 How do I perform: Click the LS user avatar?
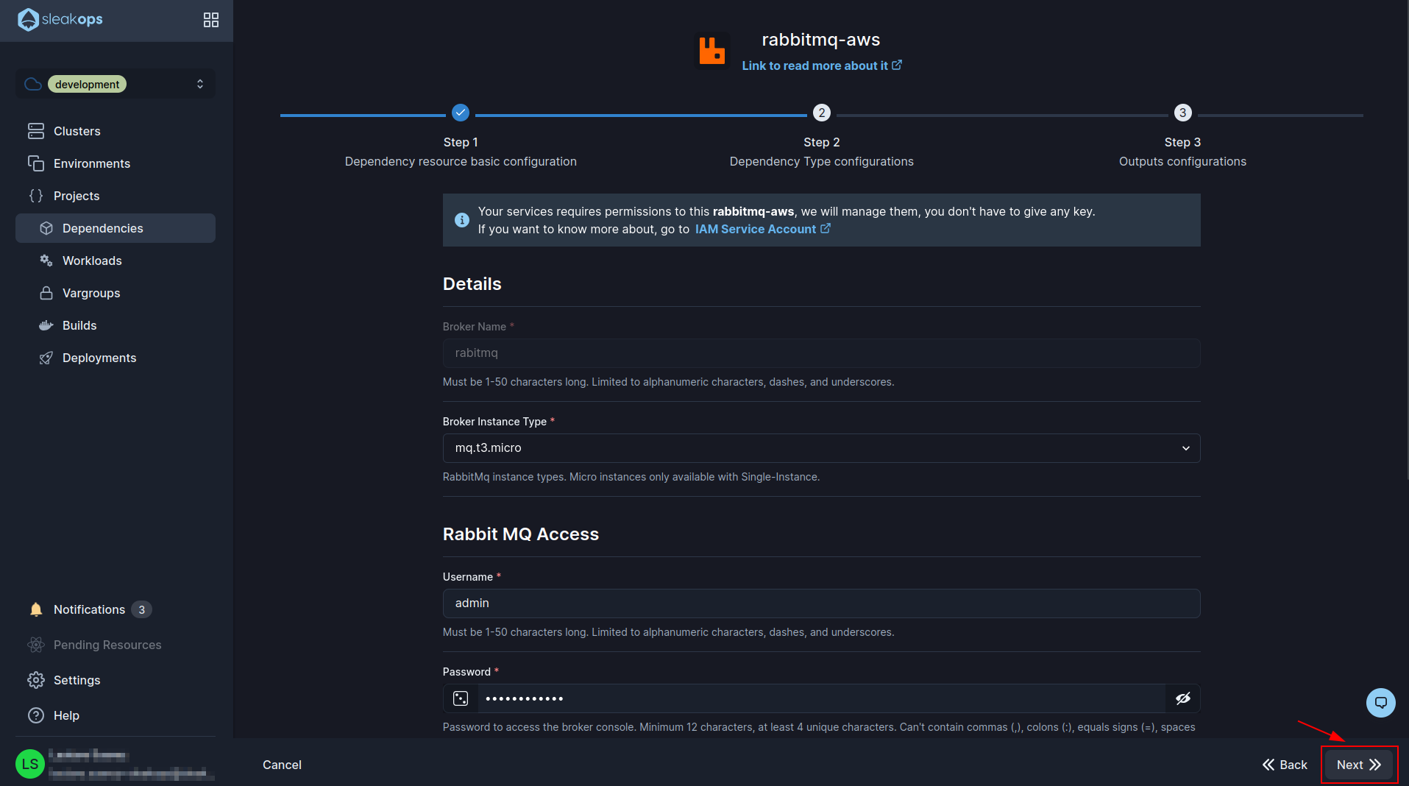(30, 764)
